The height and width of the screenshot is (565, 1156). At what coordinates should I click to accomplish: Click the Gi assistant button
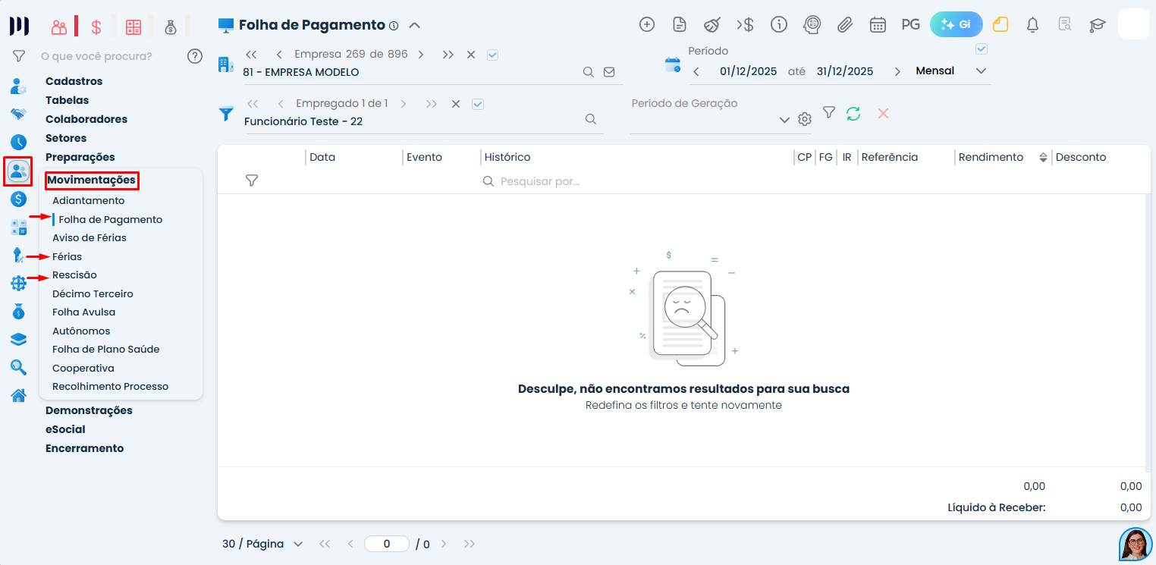point(957,24)
